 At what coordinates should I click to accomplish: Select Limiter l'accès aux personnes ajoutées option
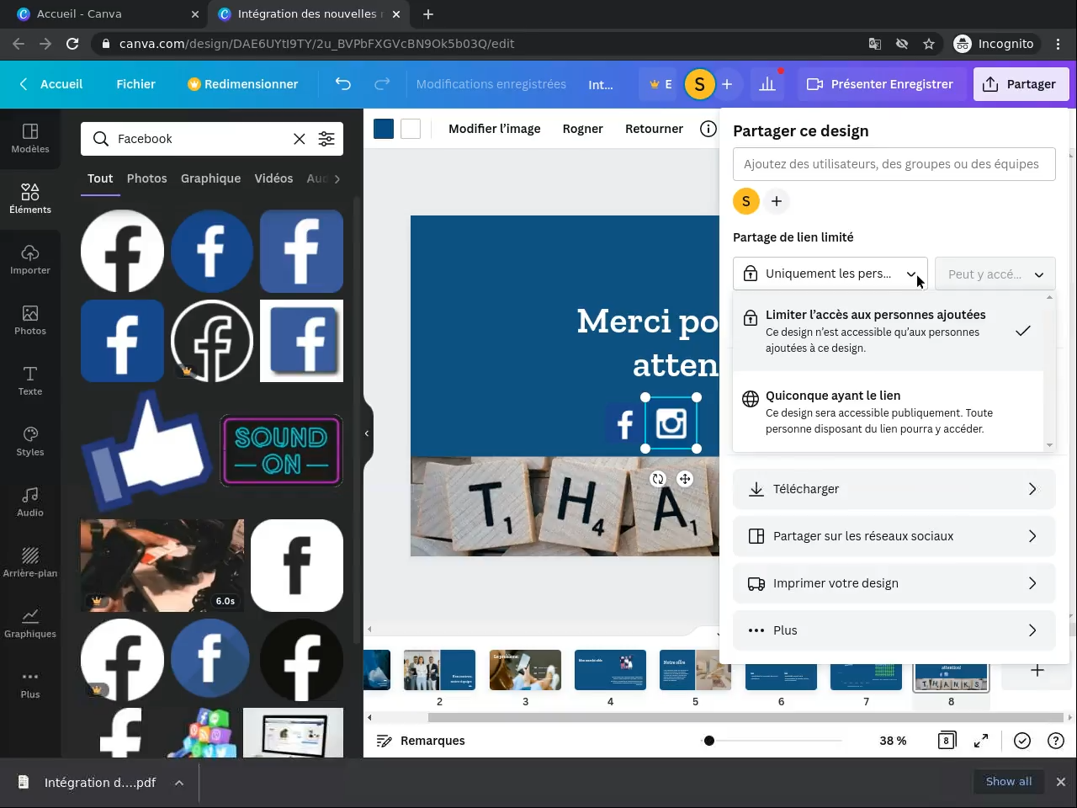point(889,331)
